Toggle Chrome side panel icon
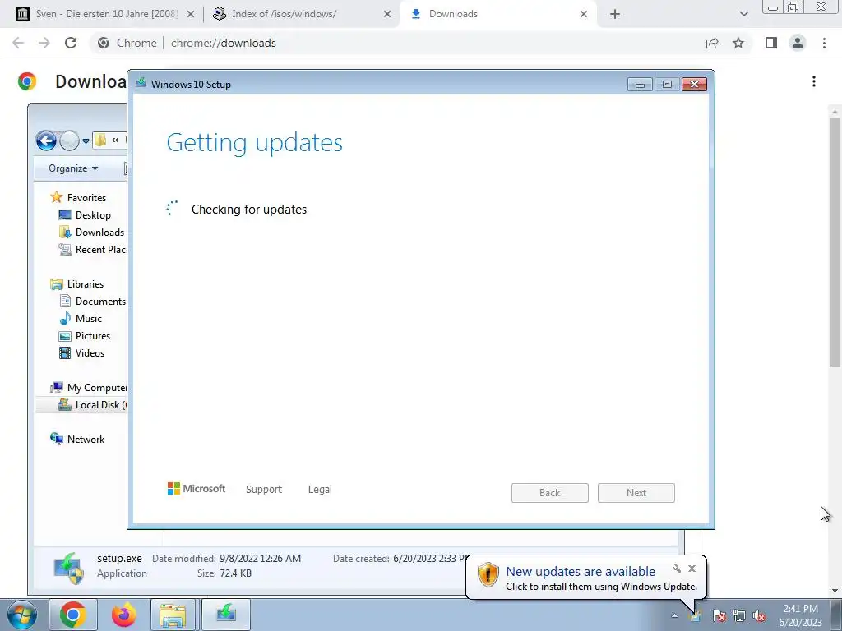 coord(771,43)
